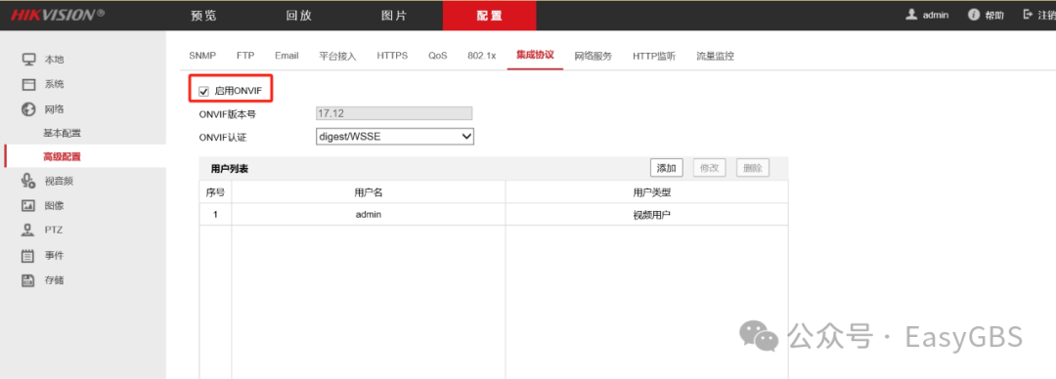Viewport: 1056px width, 379px height.
Task: Switch to the QoS tab
Action: pos(438,56)
